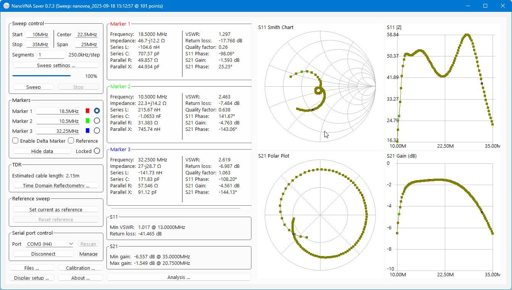Viewport: 512px width, 290px height.
Task: Click the "Min gain: -6.557 dB @ 35.0000MHz" line
Action: point(150,256)
